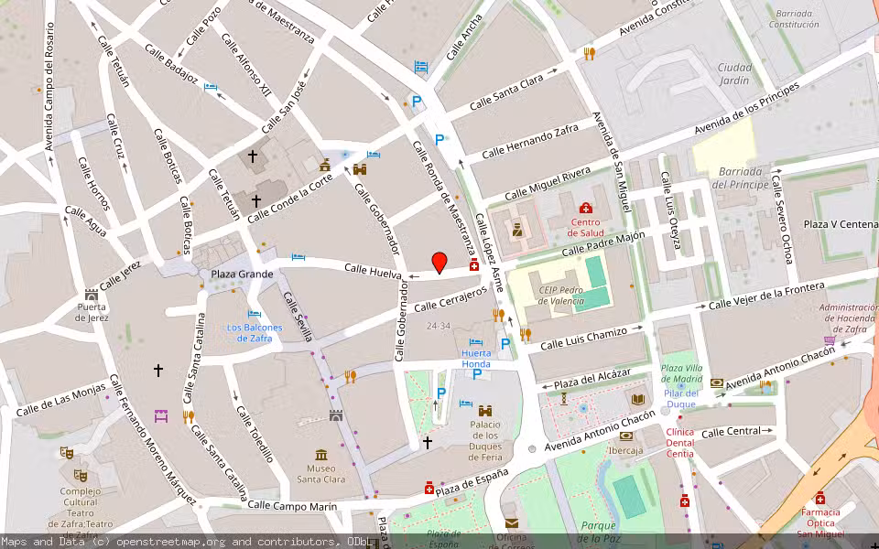This screenshot has height=549, width=879.
Task: Click the first aid icon near Plaza de España
Action: point(429,489)
